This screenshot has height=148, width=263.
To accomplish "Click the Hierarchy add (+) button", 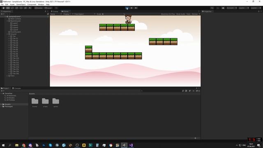I will pyautogui.click(x=2, y=14).
